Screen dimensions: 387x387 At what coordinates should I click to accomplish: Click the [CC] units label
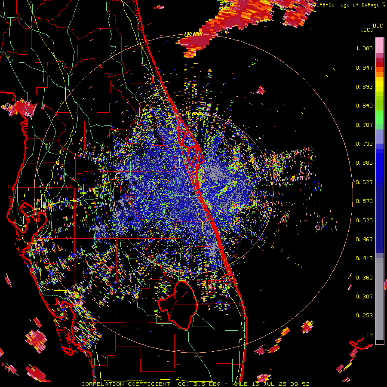(x=367, y=30)
